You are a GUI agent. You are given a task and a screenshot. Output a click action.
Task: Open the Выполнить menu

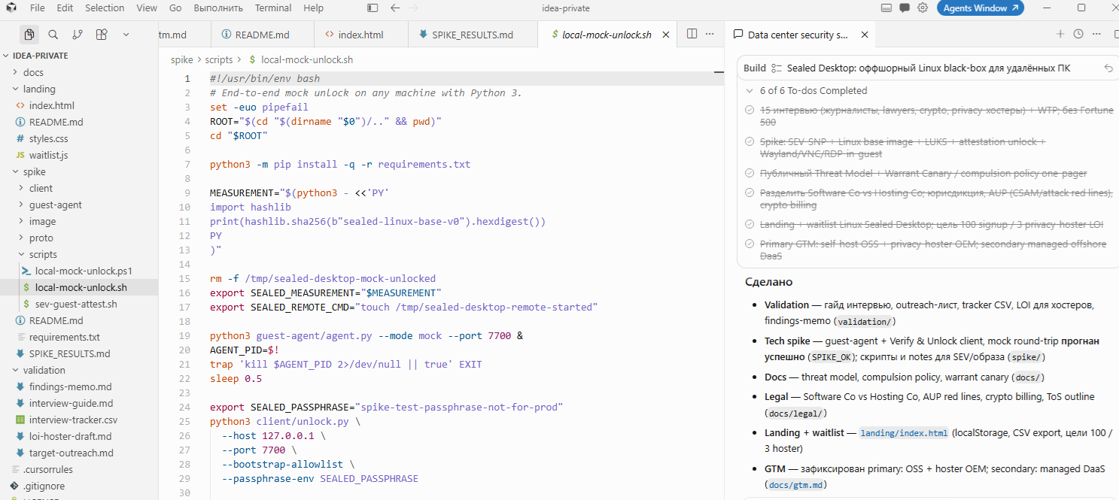(x=217, y=8)
